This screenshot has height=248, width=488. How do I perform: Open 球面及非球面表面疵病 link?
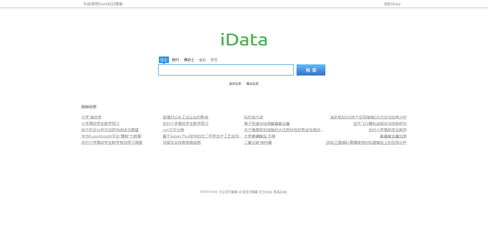click(182, 143)
